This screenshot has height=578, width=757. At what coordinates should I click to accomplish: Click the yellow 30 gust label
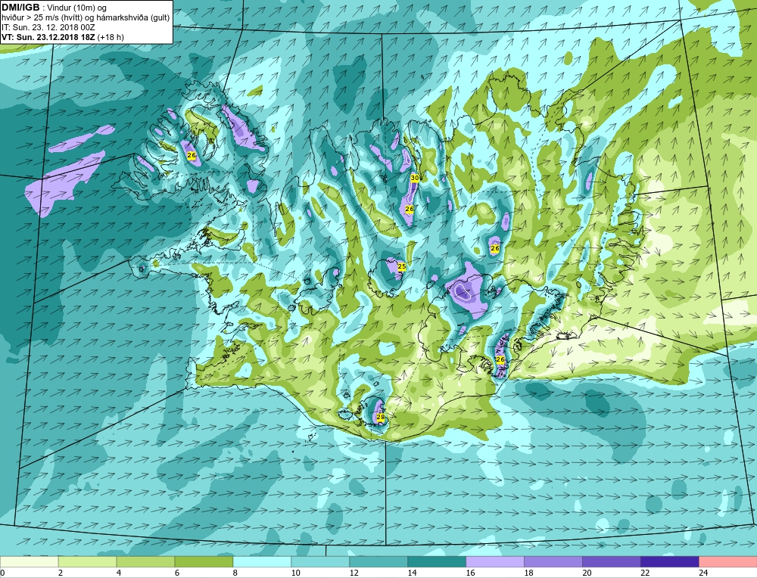coord(415,178)
